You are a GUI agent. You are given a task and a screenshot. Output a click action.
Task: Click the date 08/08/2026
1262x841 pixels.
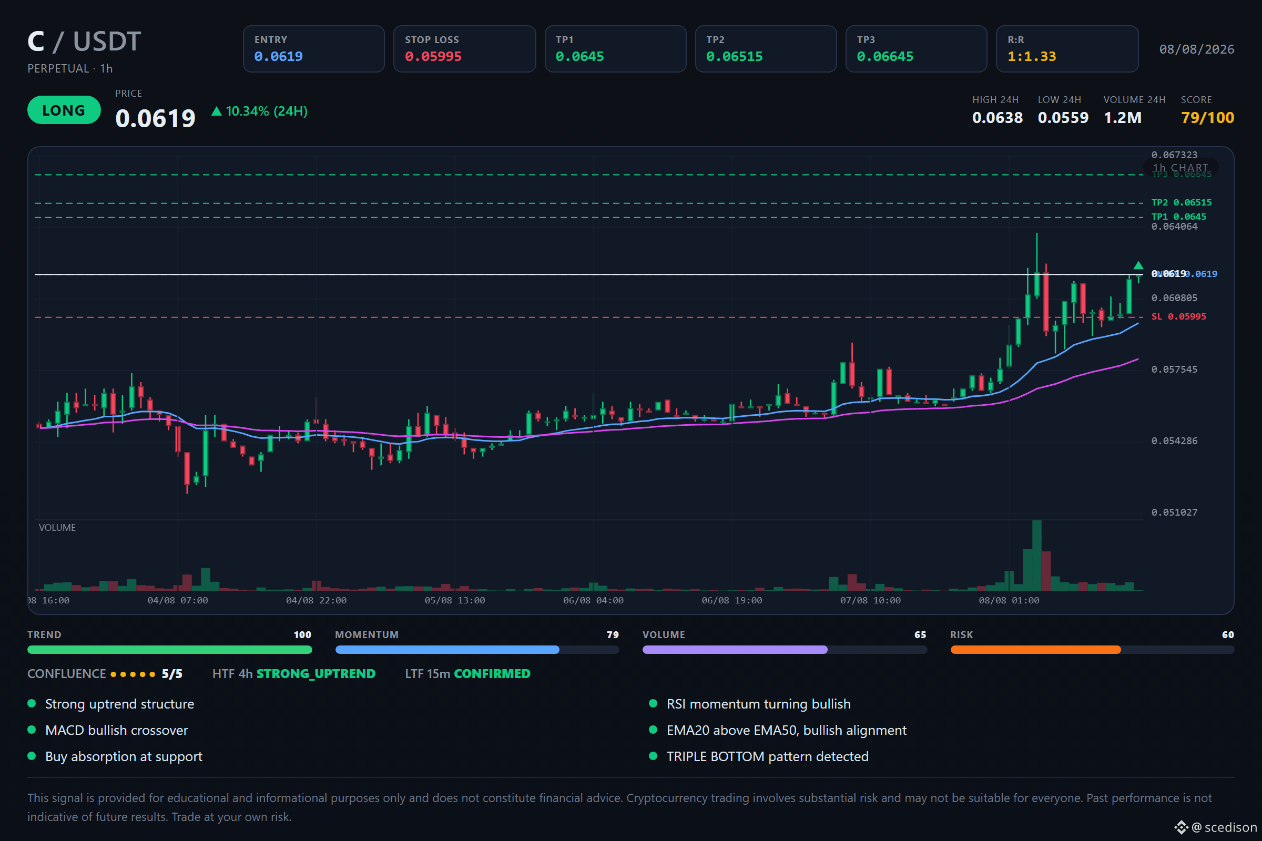click(x=1197, y=49)
